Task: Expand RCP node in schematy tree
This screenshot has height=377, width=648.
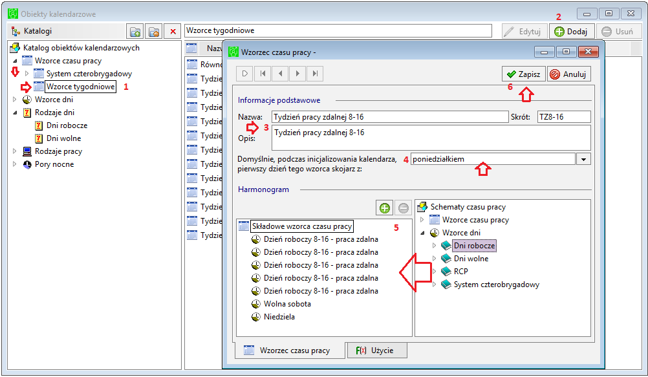Action: point(434,272)
